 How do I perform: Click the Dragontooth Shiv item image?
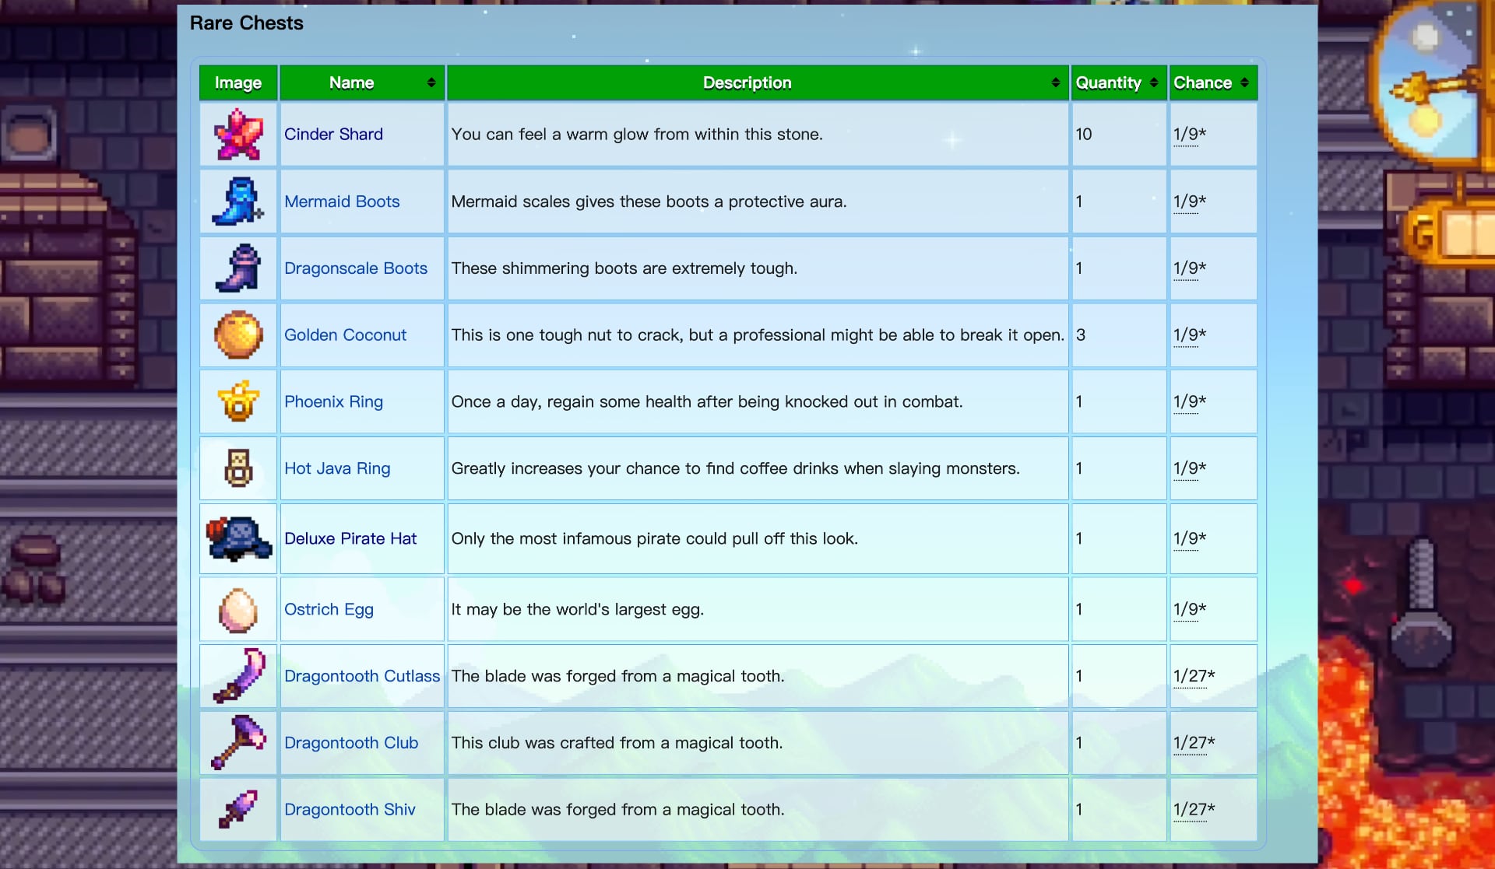[238, 810]
